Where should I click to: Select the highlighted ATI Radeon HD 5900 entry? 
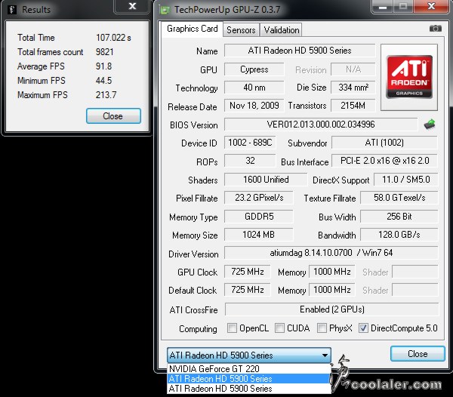click(x=249, y=379)
